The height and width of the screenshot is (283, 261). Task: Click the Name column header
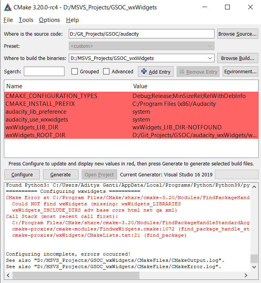(x=68, y=86)
